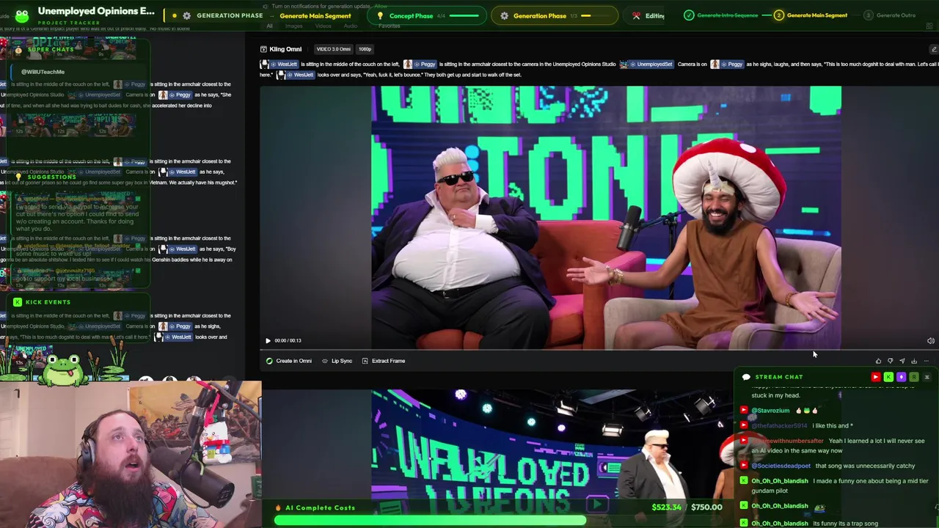Image resolution: width=939 pixels, height=528 pixels.
Task: Close the Stream Chat panel with X
Action: click(927, 377)
